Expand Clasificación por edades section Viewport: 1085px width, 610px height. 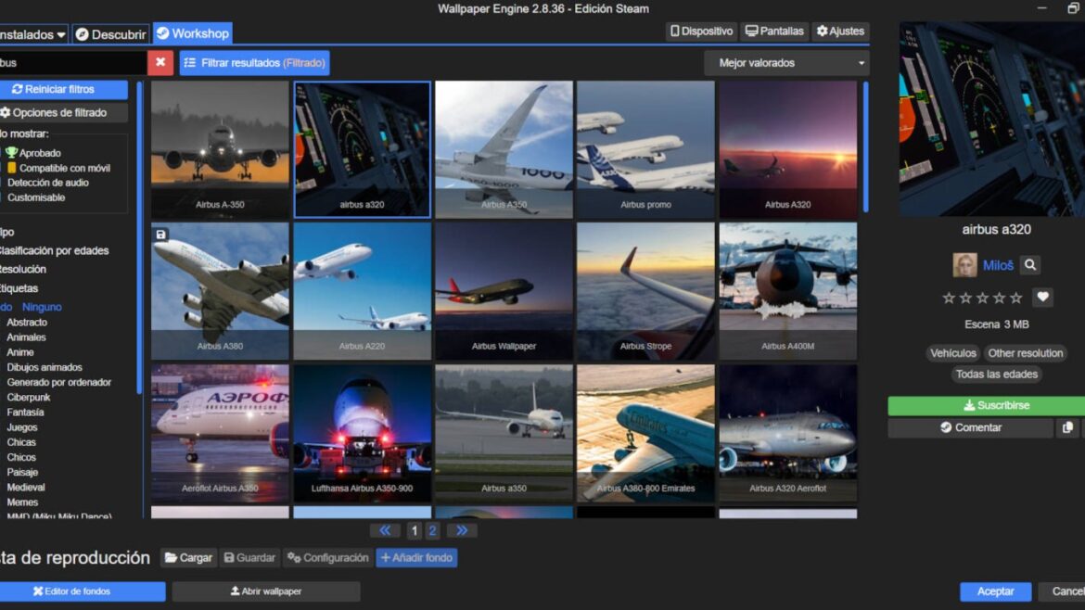pyautogui.click(x=54, y=251)
